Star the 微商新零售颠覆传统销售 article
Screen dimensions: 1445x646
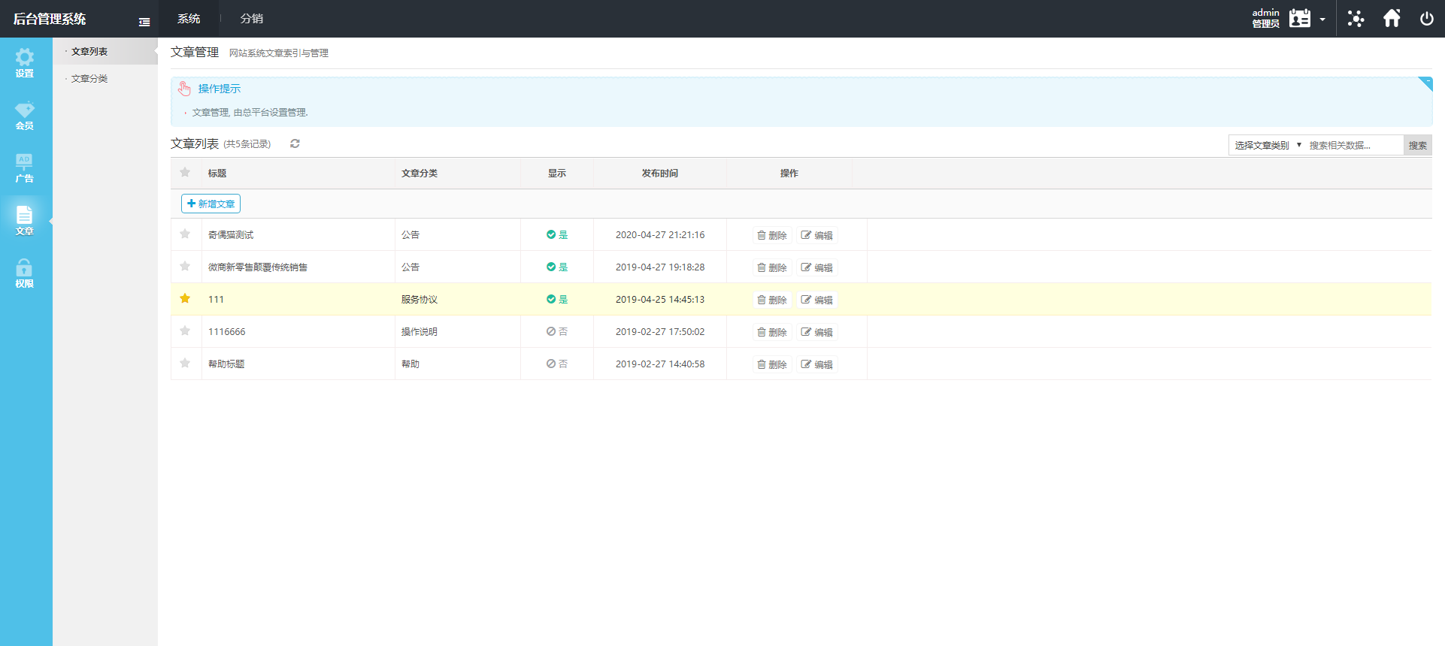tap(185, 267)
